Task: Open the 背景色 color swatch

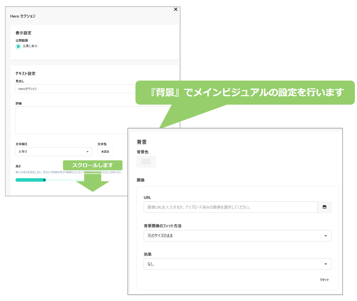Action: (146, 162)
